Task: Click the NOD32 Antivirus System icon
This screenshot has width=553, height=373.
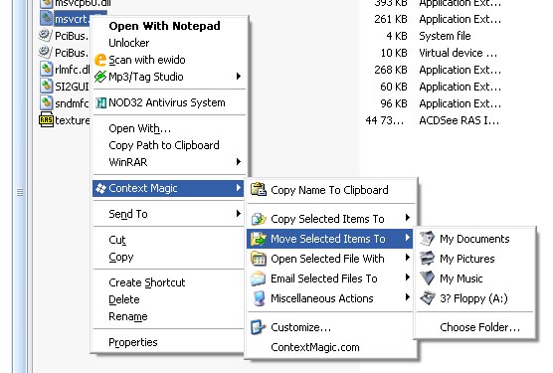Action: [x=100, y=102]
